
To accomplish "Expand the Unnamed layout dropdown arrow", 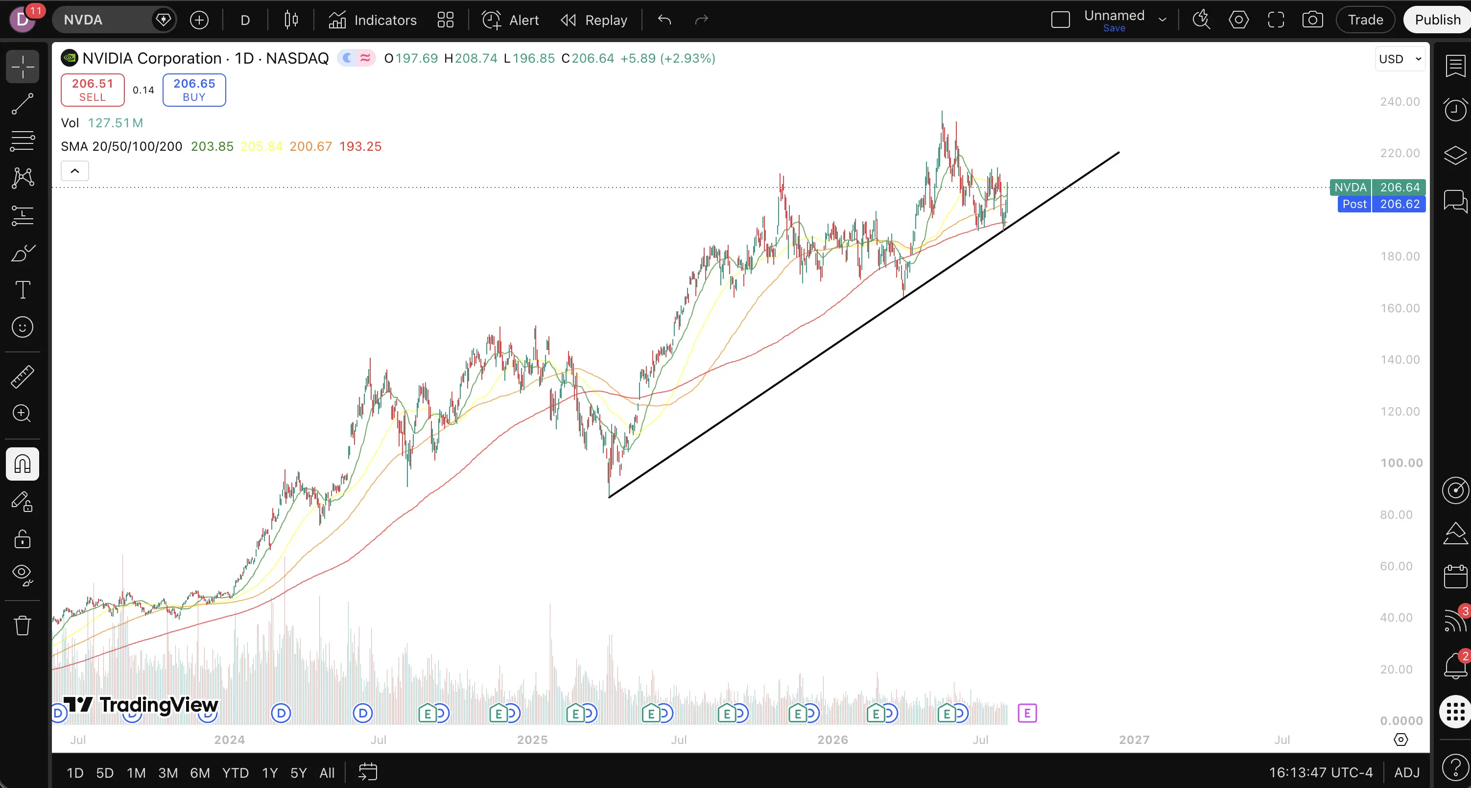I will 1162,20.
